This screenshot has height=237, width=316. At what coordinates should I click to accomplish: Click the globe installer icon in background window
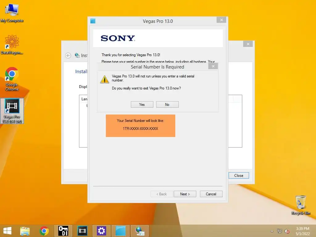pos(77,55)
